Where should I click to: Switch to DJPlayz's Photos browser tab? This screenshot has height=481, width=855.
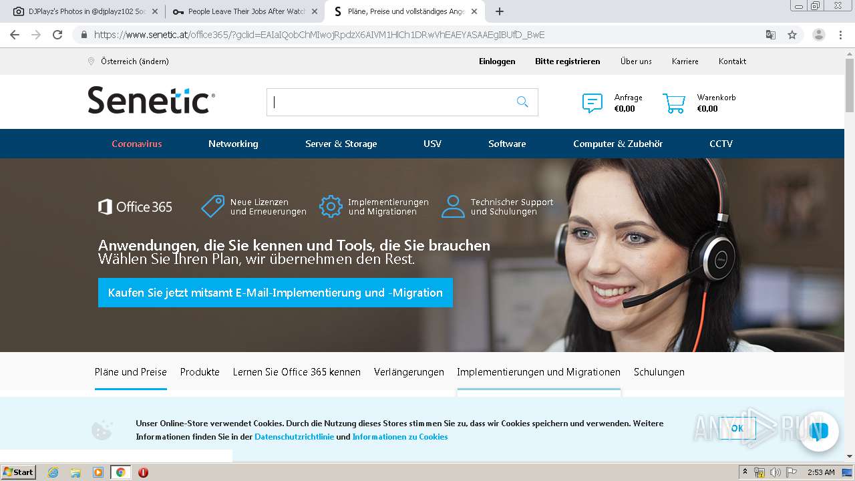(x=86, y=11)
